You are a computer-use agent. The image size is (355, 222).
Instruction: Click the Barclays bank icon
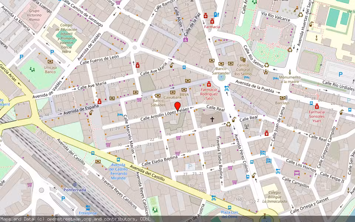[x=282, y=98]
